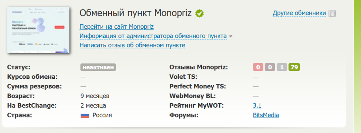Click the gray "неактивен" status badge

pos(98,67)
